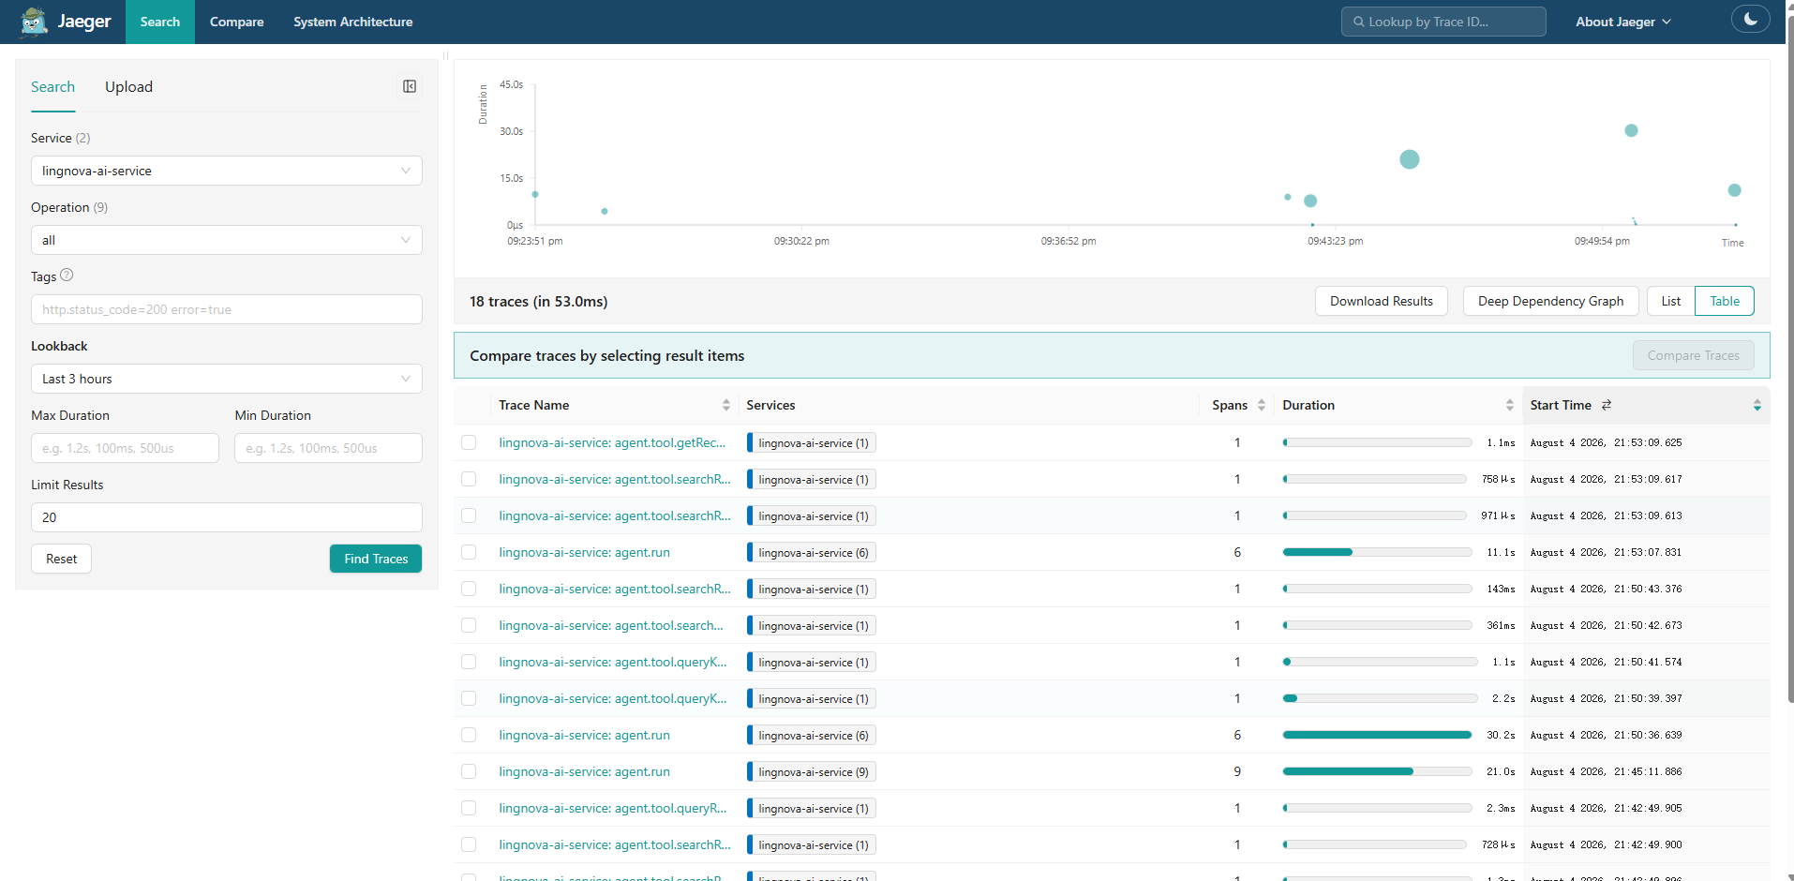
Task: Click the Services column header
Action: coord(770,405)
